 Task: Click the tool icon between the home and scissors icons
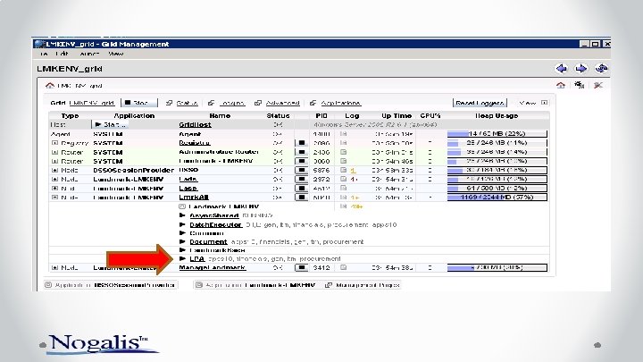pyautogui.click(x=579, y=86)
